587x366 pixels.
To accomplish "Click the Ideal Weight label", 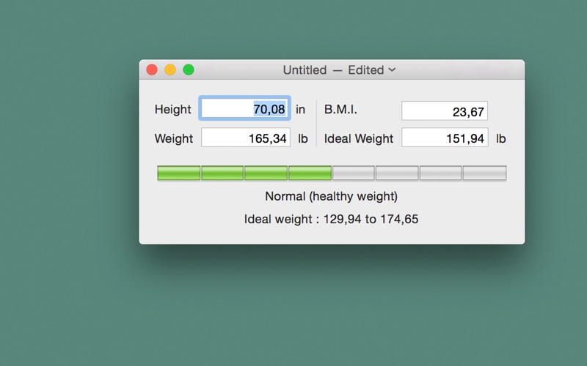I will (359, 138).
